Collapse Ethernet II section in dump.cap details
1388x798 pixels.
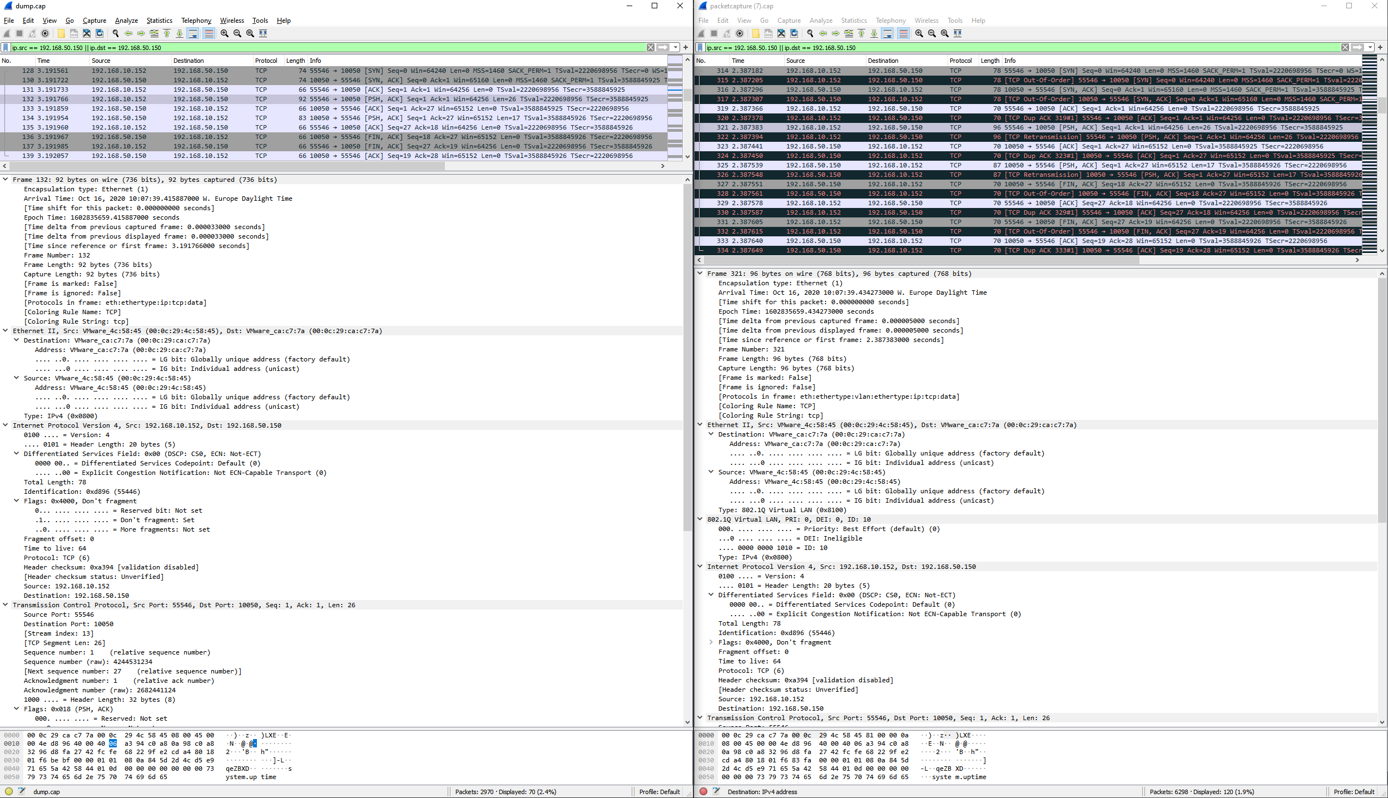coord(6,331)
